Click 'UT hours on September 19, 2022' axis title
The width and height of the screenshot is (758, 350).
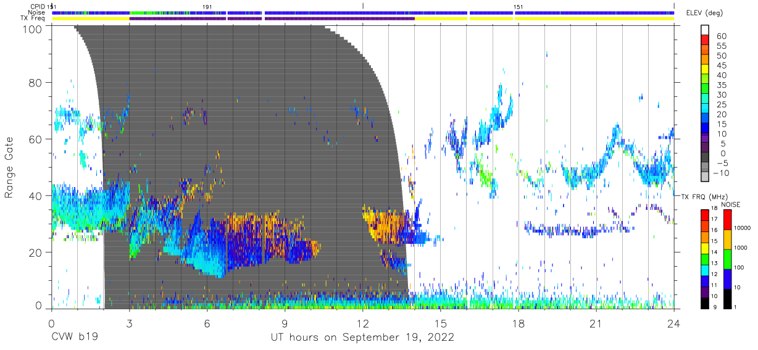[x=362, y=338]
